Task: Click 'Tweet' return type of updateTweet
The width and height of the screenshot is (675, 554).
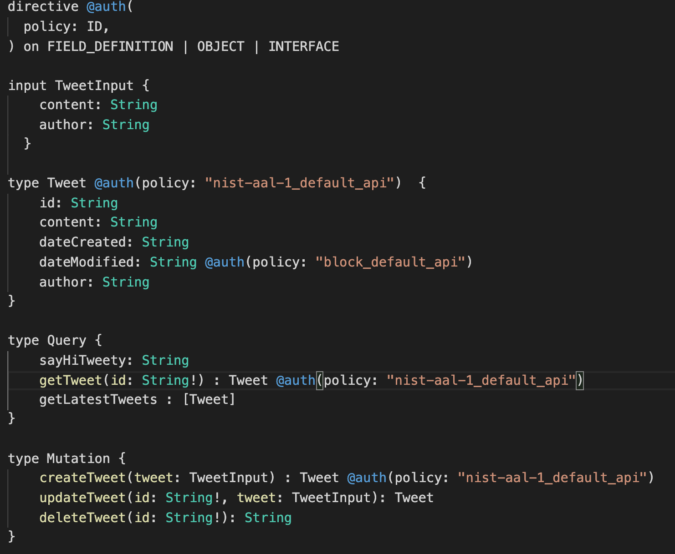Action: (x=414, y=498)
